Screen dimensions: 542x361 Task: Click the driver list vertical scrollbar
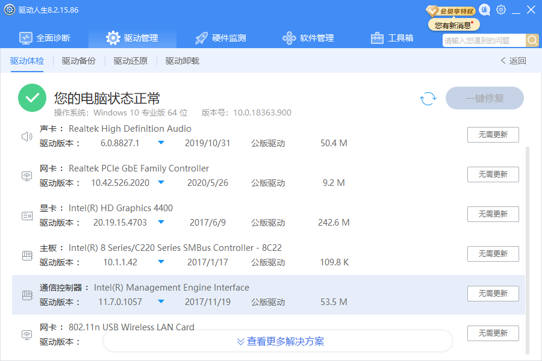click(528, 250)
